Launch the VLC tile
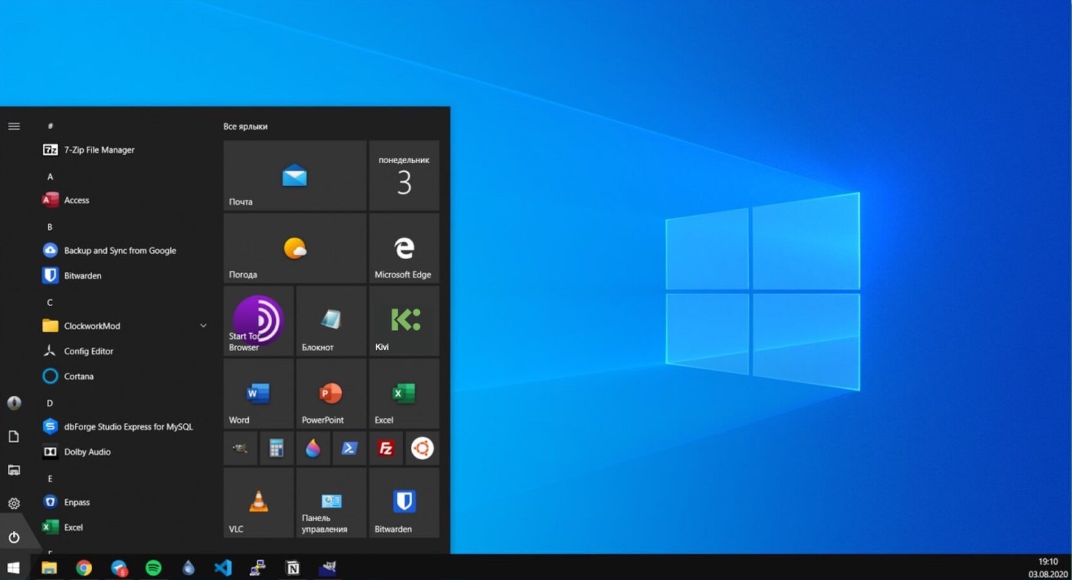Viewport: 1072px width, 580px height. pos(259,503)
